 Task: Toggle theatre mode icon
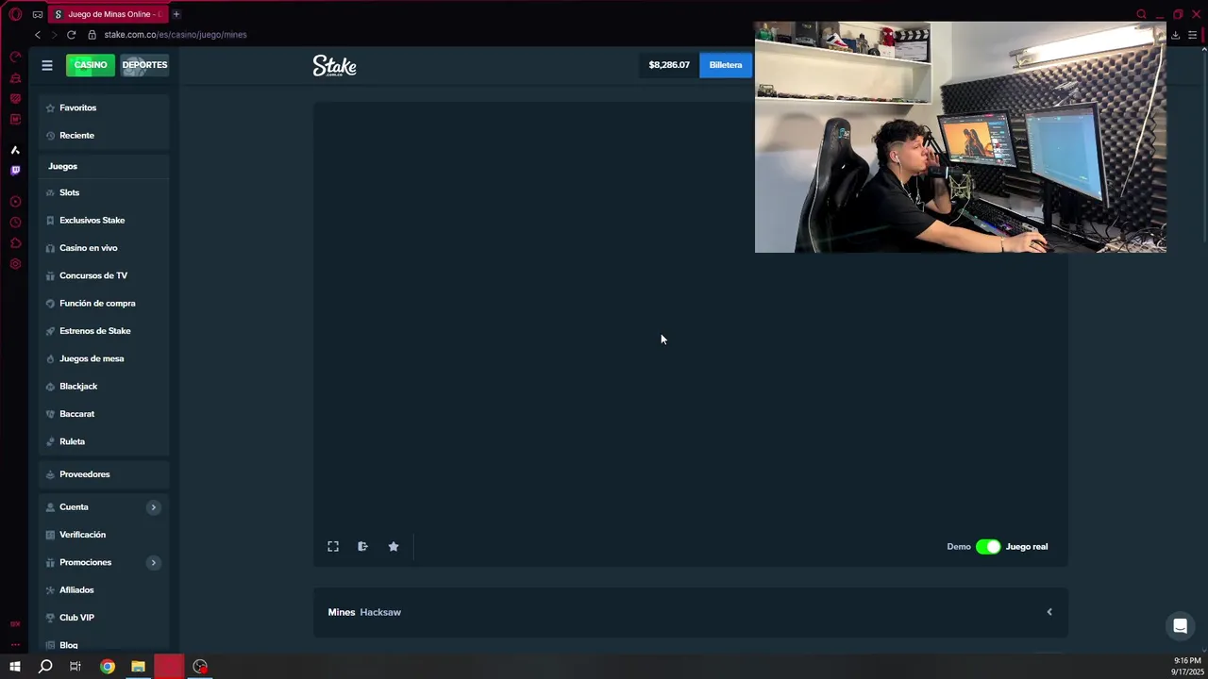click(x=362, y=547)
